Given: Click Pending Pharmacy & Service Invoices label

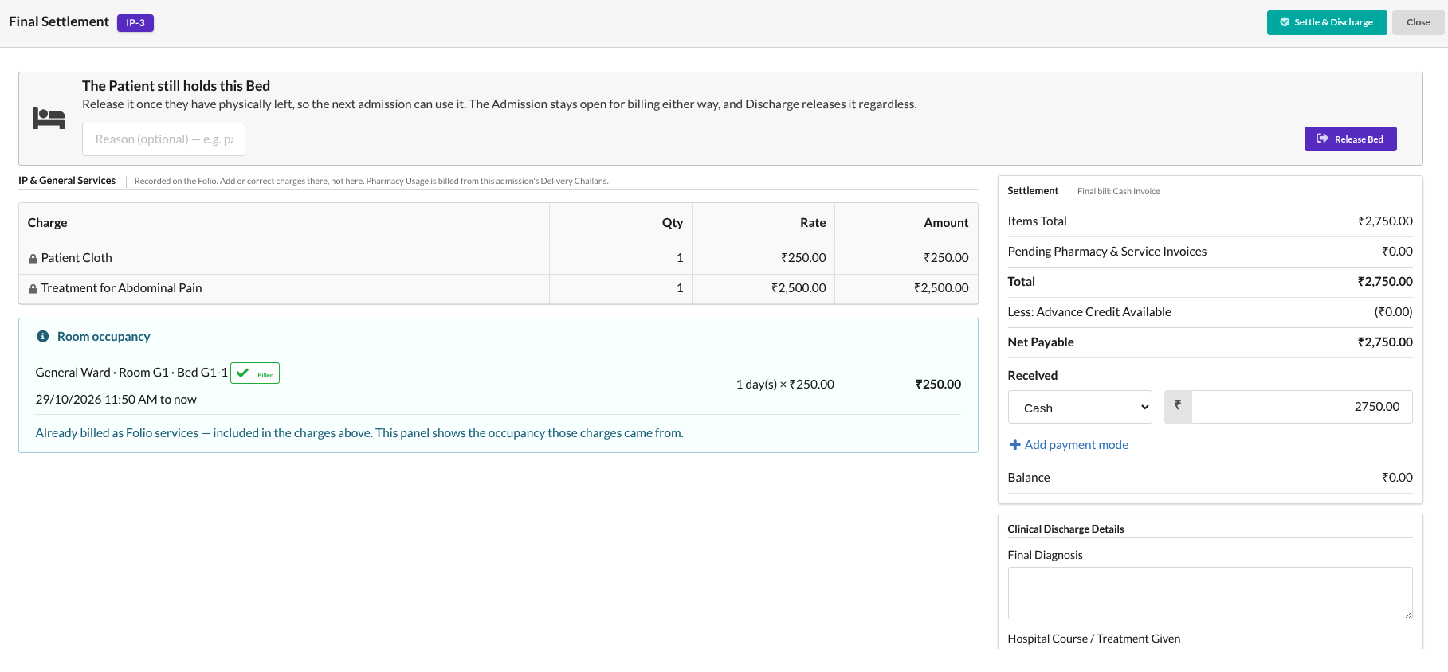Looking at the screenshot, I should click(x=1107, y=252).
